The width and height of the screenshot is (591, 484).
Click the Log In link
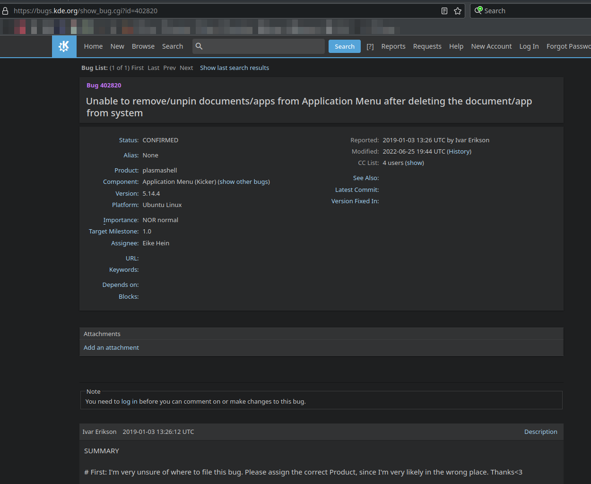(529, 46)
